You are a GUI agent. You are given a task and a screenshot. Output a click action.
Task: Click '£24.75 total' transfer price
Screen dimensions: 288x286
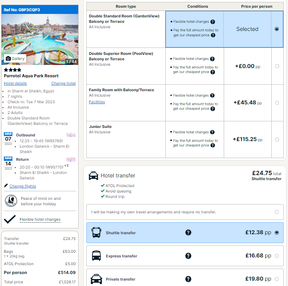click(266, 173)
